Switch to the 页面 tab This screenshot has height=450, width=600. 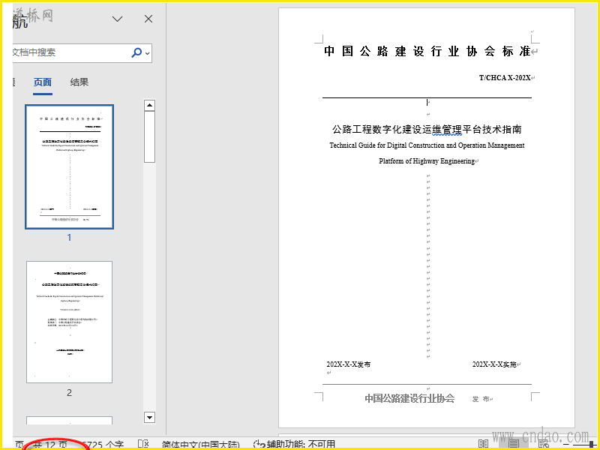(x=43, y=82)
